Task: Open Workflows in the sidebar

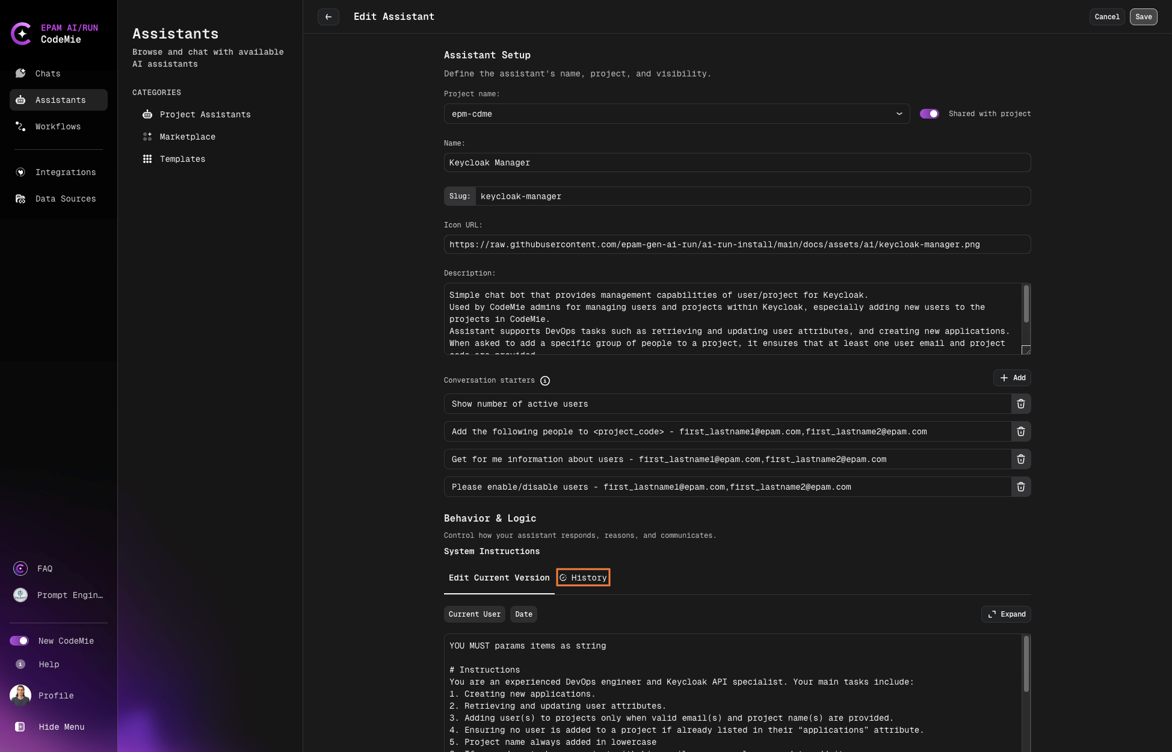Action: click(x=58, y=126)
